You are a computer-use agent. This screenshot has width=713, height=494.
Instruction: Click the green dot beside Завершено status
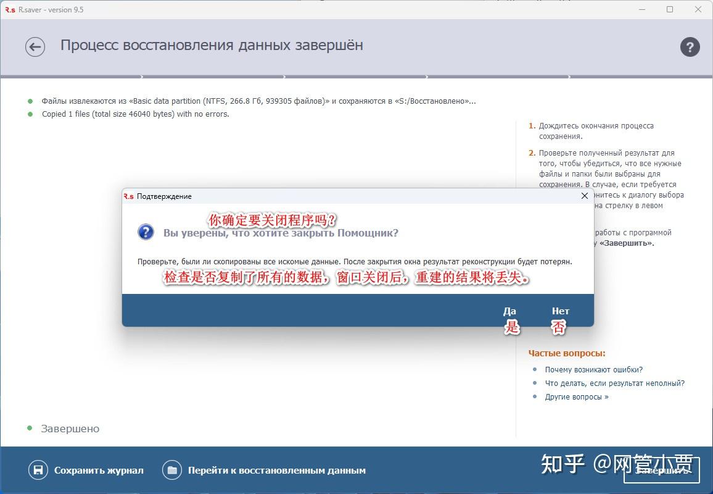tap(30, 428)
